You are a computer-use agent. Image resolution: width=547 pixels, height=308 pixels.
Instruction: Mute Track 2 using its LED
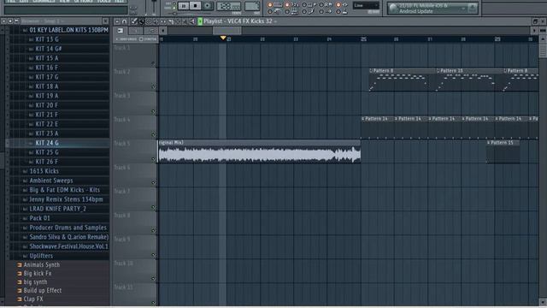point(153,86)
